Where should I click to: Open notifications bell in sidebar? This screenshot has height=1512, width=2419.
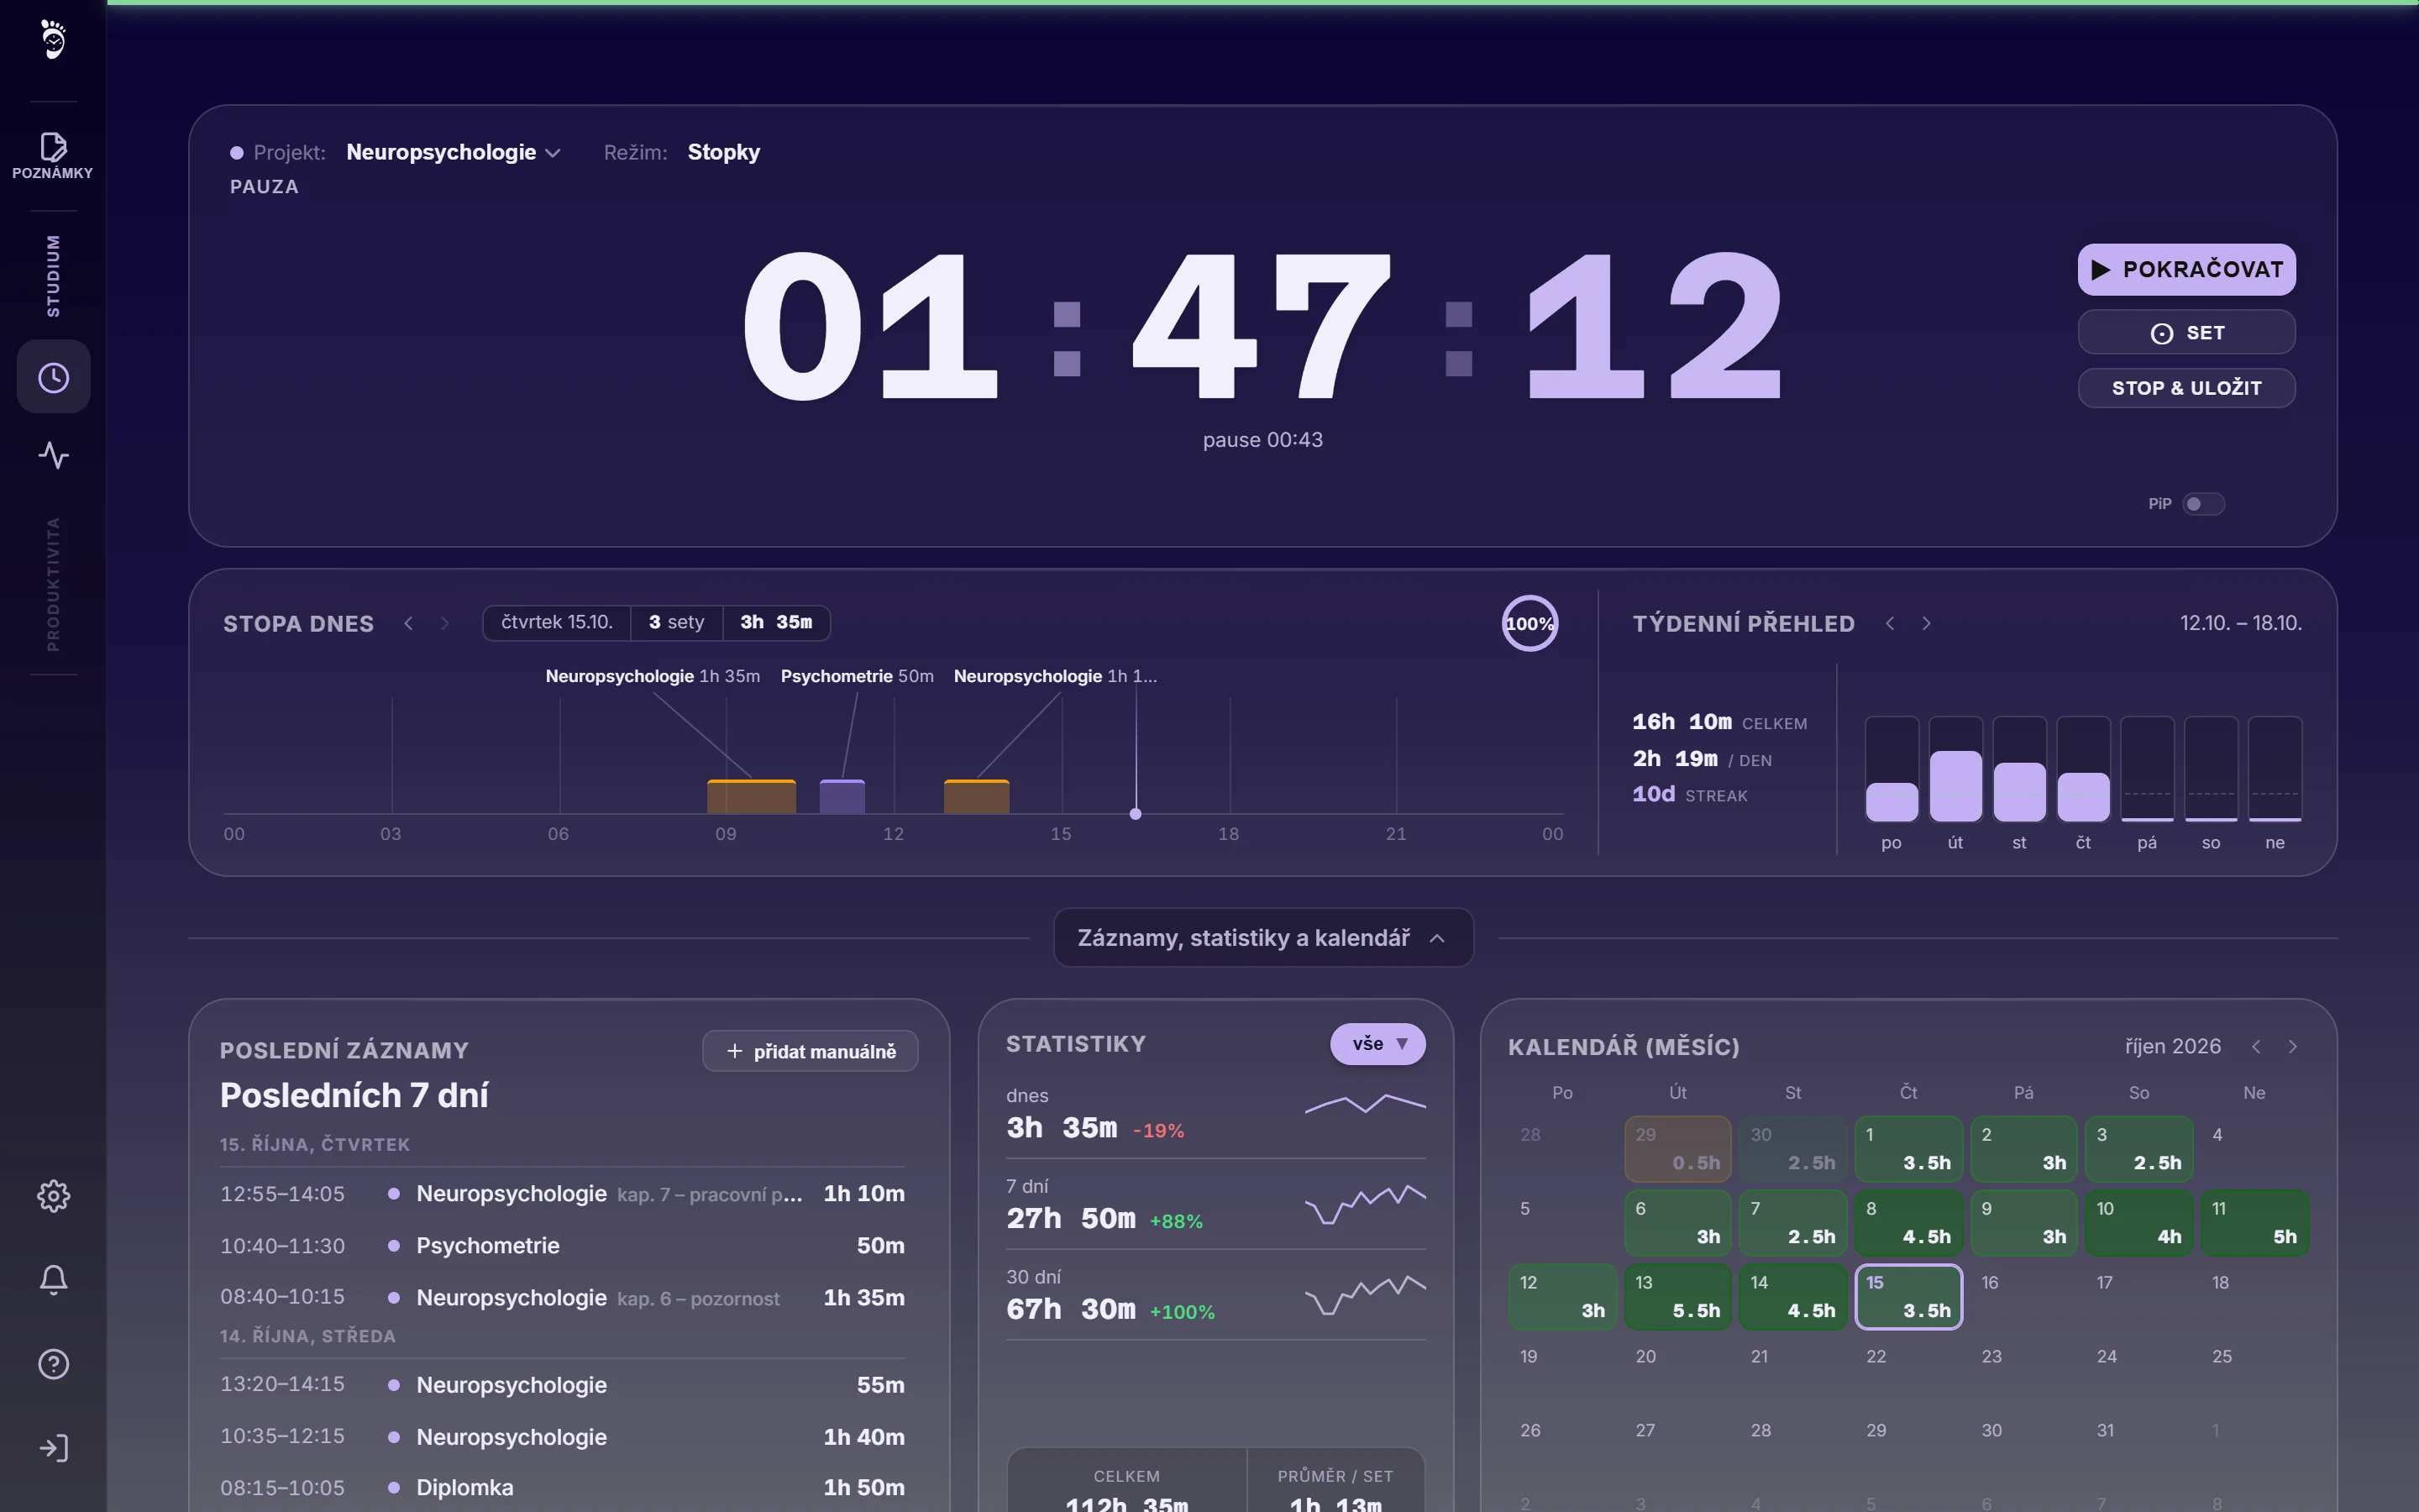click(53, 1279)
